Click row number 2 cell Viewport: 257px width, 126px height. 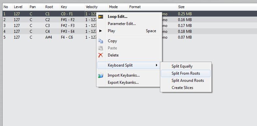tap(5, 20)
